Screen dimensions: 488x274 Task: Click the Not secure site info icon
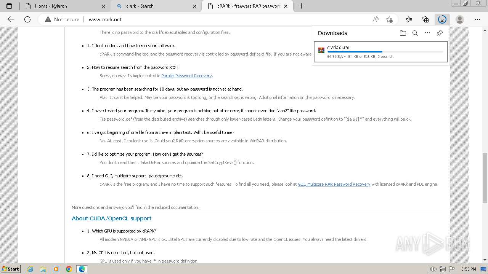pyautogui.click(x=48, y=19)
